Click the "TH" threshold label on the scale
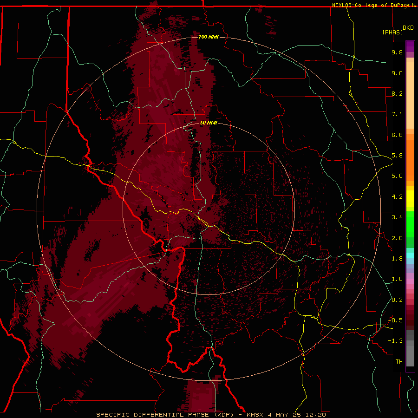Viewport: 418px width, 418px height. coord(399,362)
